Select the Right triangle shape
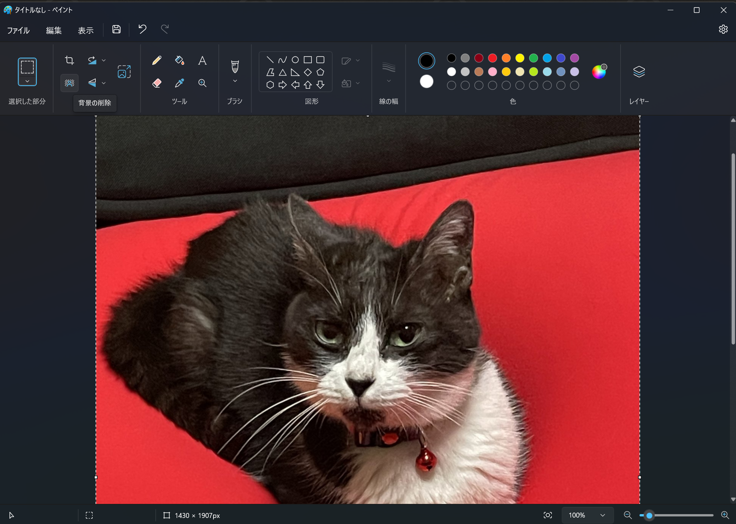The image size is (736, 524). [x=295, y=72]
